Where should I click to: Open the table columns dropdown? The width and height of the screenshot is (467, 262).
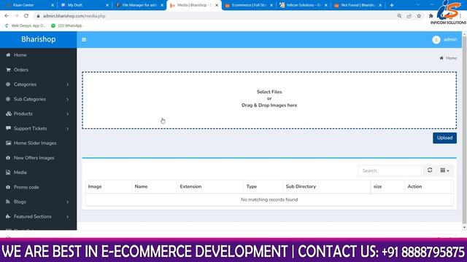point(444,170)
